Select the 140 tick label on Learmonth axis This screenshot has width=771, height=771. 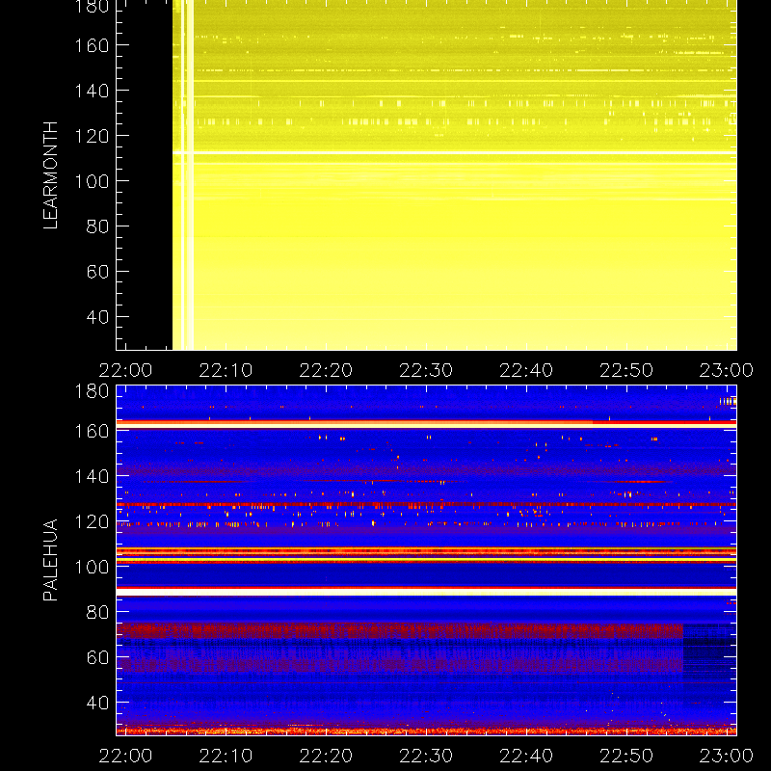92,91
